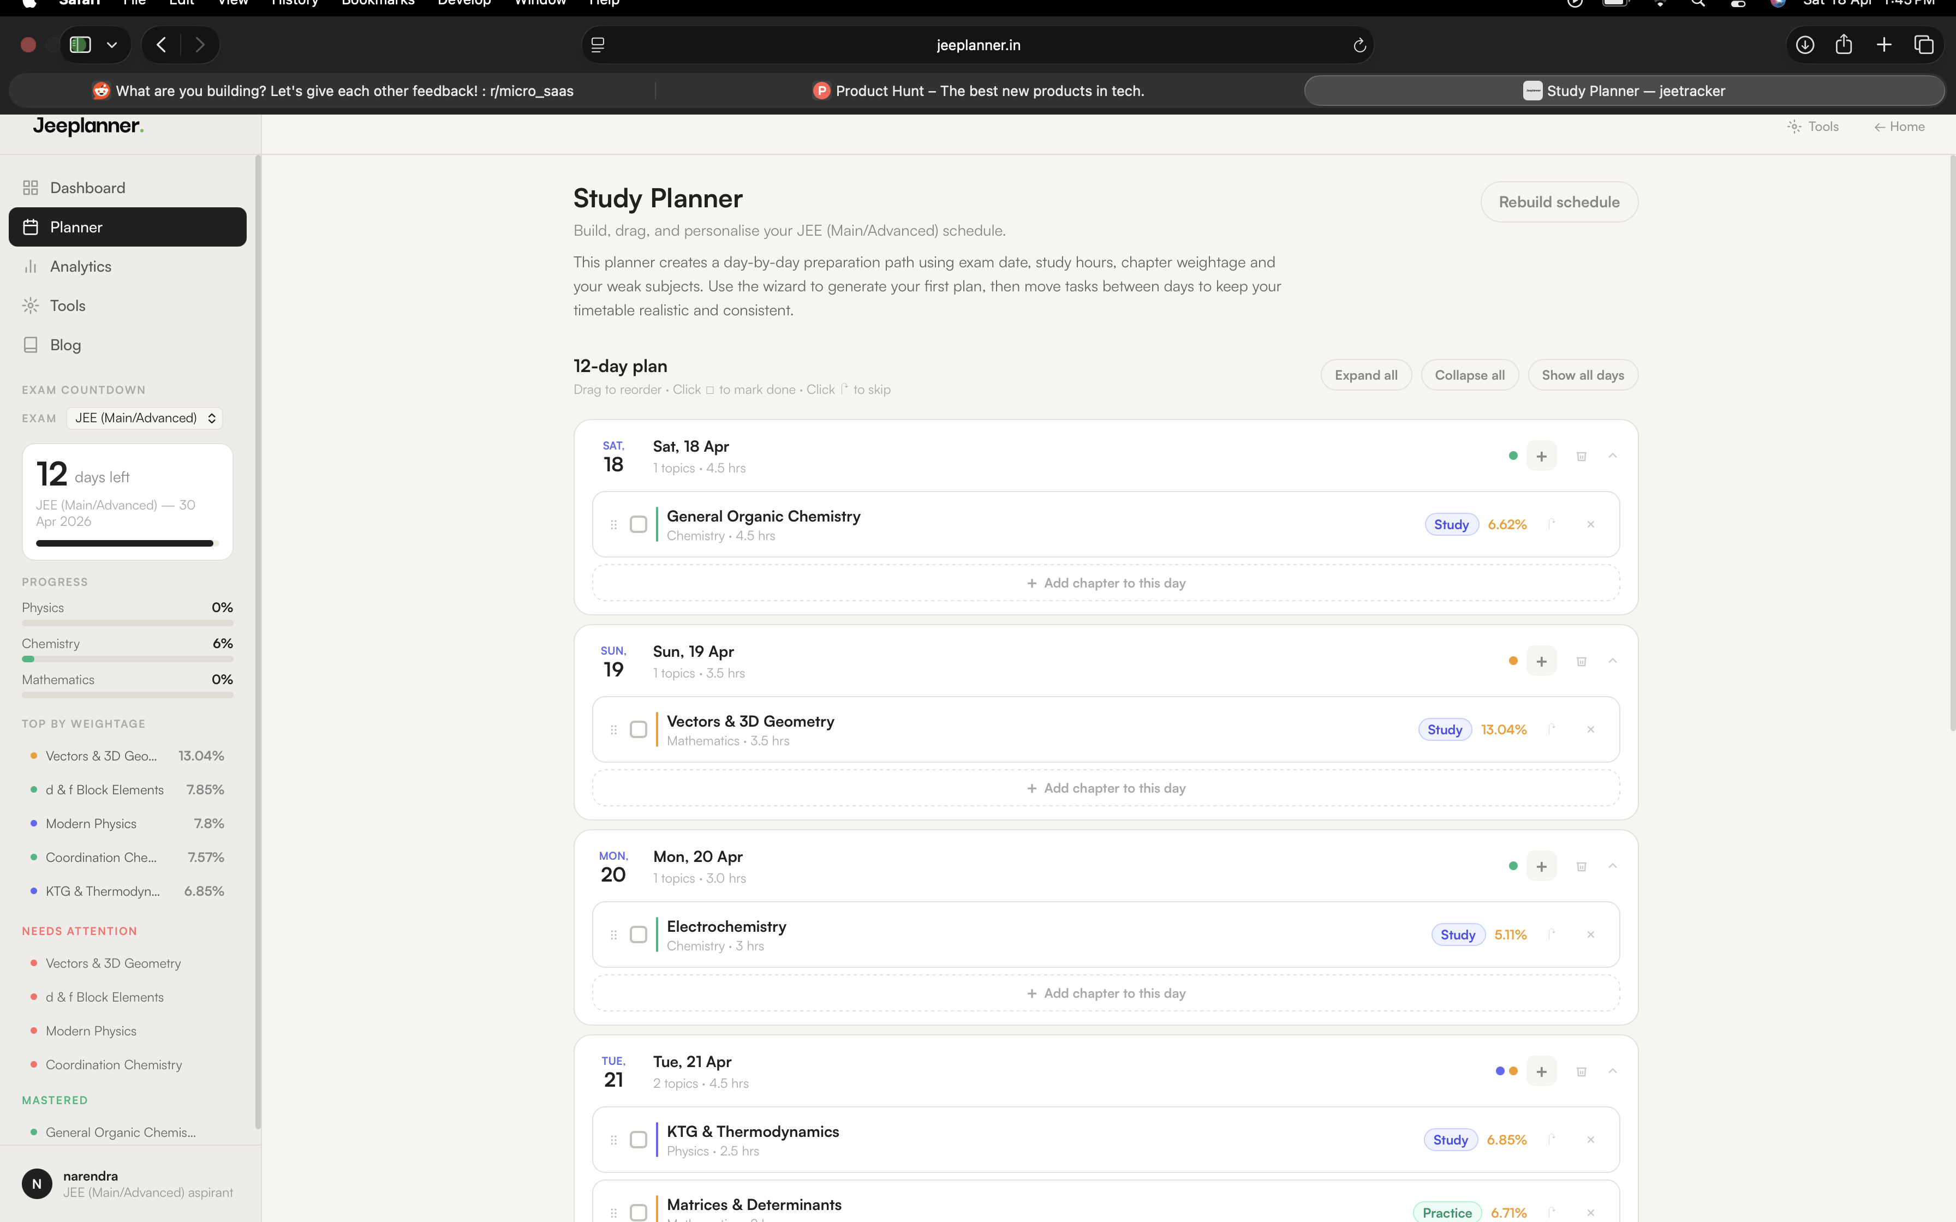This screenshot has height=1222, width=1956.
Task: Reload the jeeplanner.in page
Action: (1359, 45)
